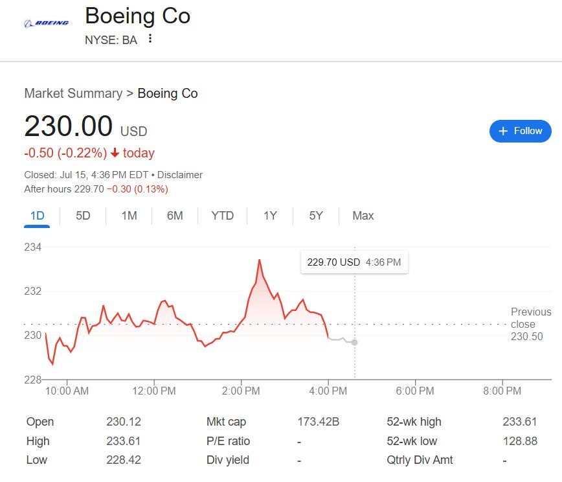This screenshot has height=482, width=562.
Task: Show the Max time range
Action: pos(363,216)
